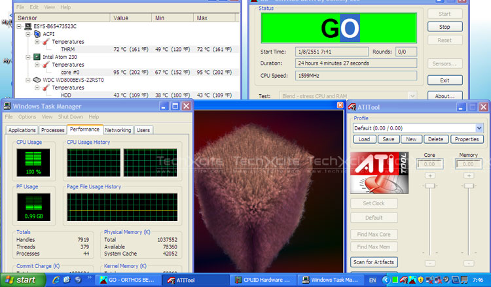Click the Core clock value field
The image size is (491, 287).
point(430,164)
